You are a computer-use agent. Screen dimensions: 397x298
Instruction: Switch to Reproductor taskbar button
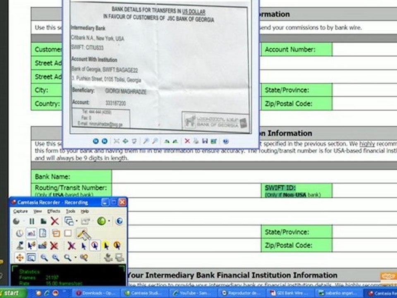coord(242,293)
